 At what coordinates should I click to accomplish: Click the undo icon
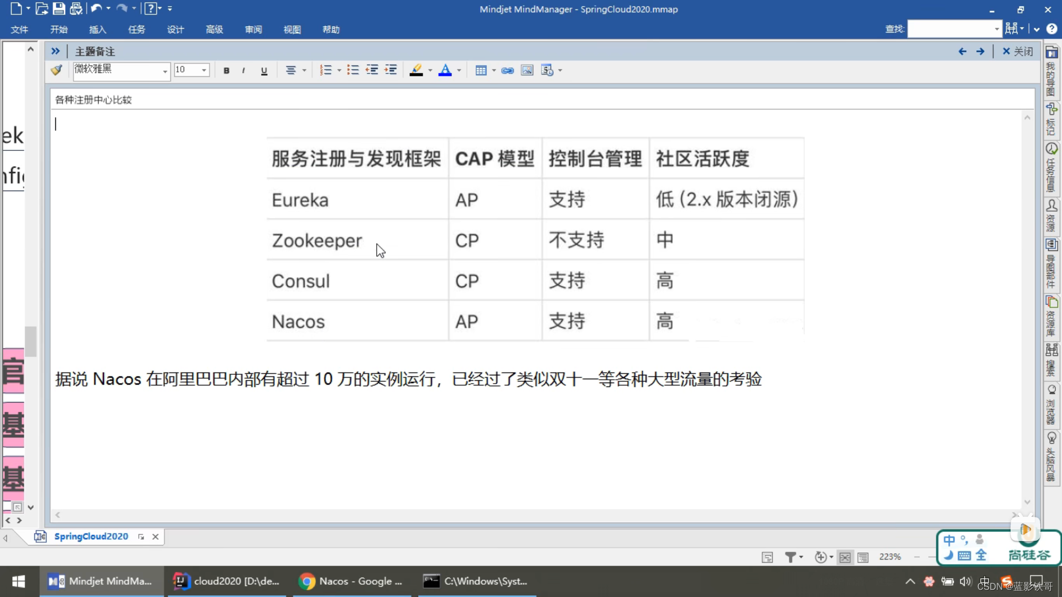click(x=96, y=9)
